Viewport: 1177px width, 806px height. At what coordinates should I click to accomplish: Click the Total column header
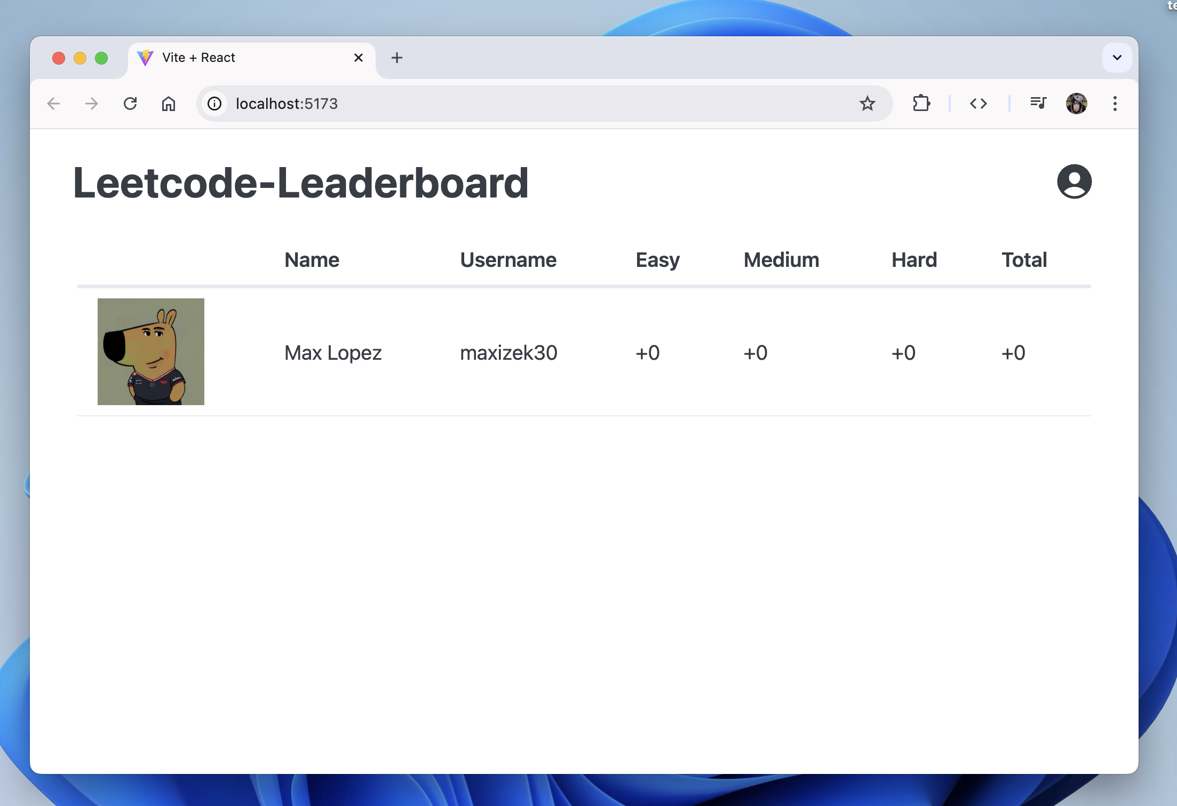(x=1024, y=260)
